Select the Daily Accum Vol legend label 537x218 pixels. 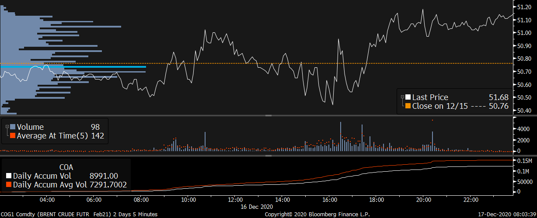pos(41,176)
